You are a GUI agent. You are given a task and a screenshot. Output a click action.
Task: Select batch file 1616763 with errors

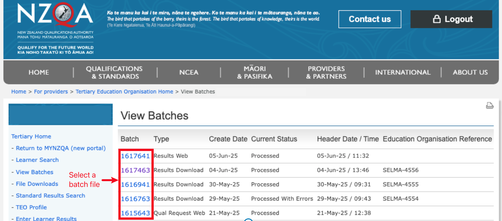135,199
